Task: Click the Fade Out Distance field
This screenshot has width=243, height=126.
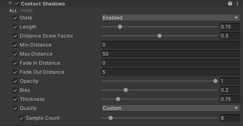Action: pos(171,72)
